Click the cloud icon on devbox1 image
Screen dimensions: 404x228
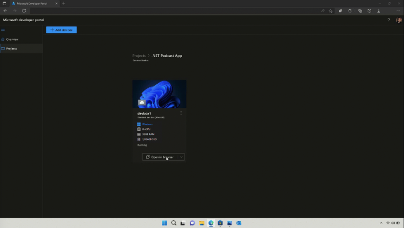[x=142, y=103]
